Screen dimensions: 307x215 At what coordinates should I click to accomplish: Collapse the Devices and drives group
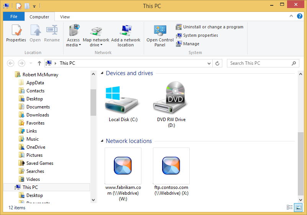coord(102,73)
